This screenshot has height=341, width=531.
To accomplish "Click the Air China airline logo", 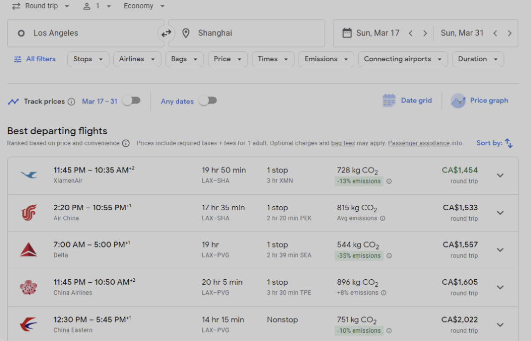I will coord(29,212).
